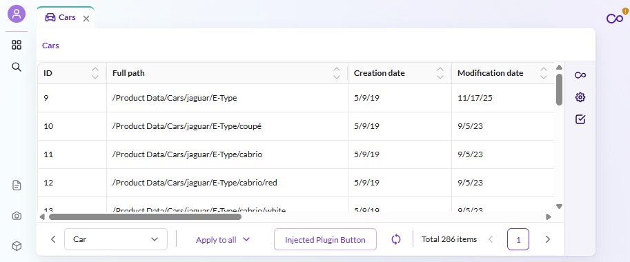Open the search magnifier in sidebar

click(17, 67)
